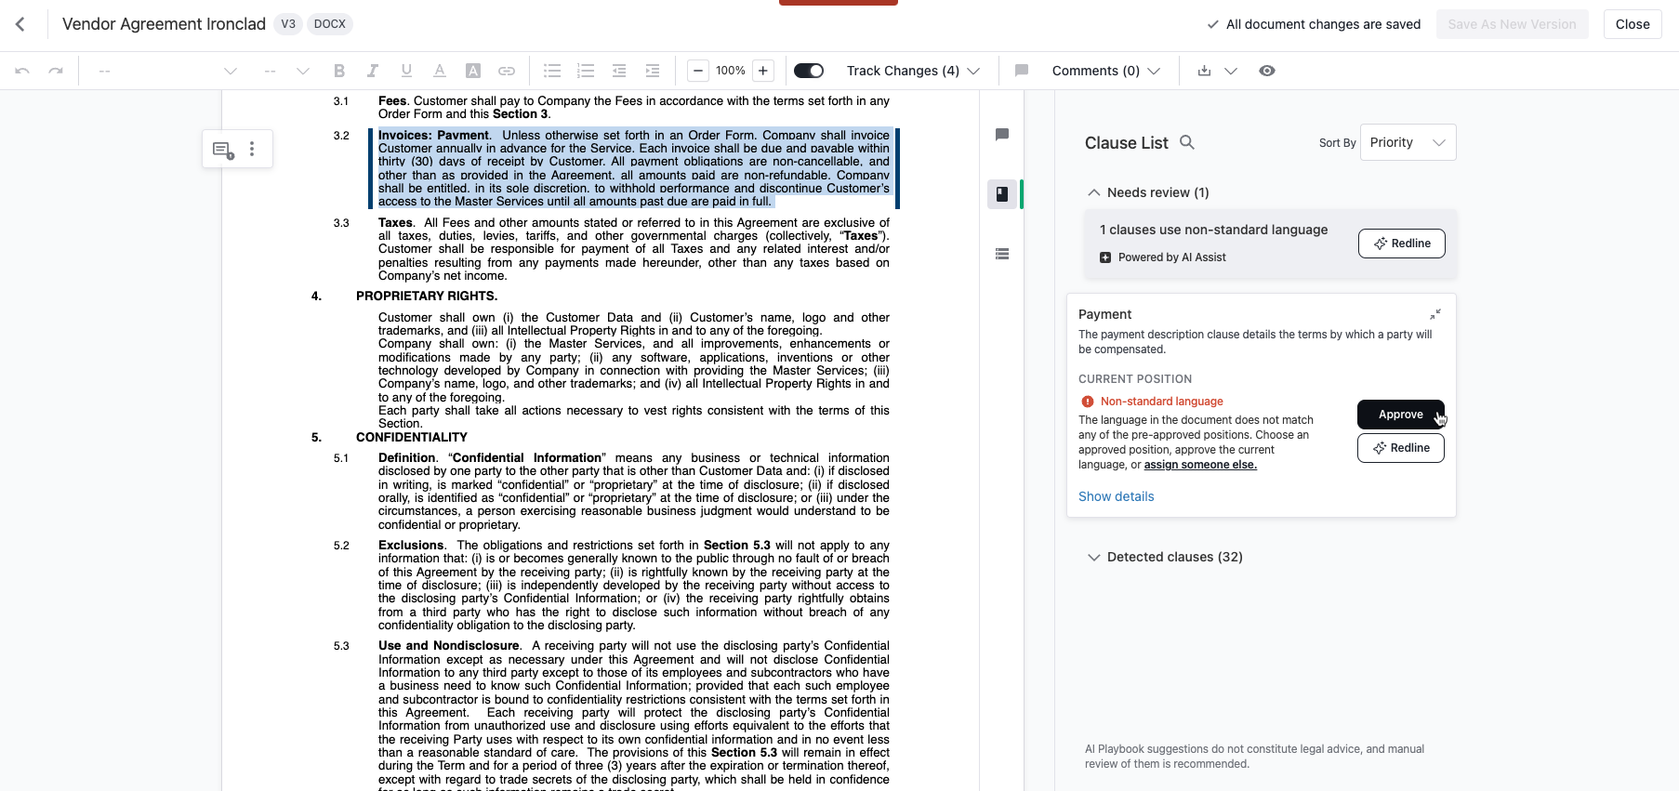Image resolution: width=1679 pixels, height=791 pixels.
Task: Click the comment bubble icon in toolbar
Action: click(1022, 71)
